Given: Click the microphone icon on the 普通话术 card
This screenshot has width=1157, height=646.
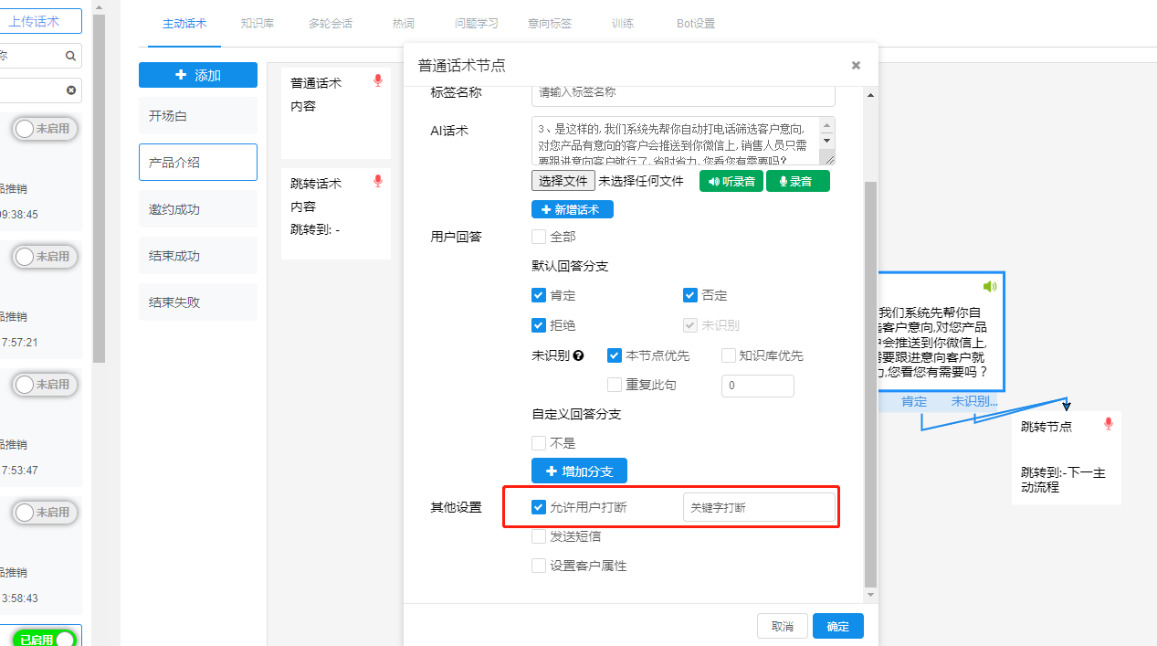Looking at the screenshot, I should (377, 80).
